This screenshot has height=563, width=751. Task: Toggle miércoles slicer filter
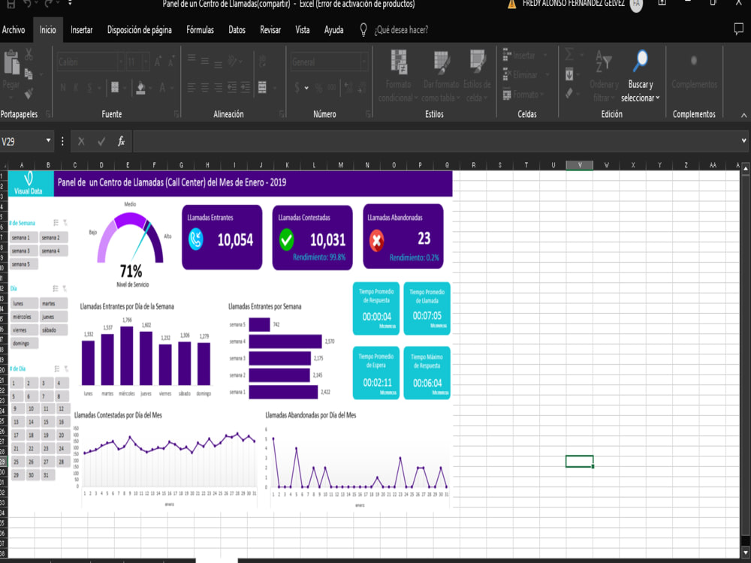(24, 317)
